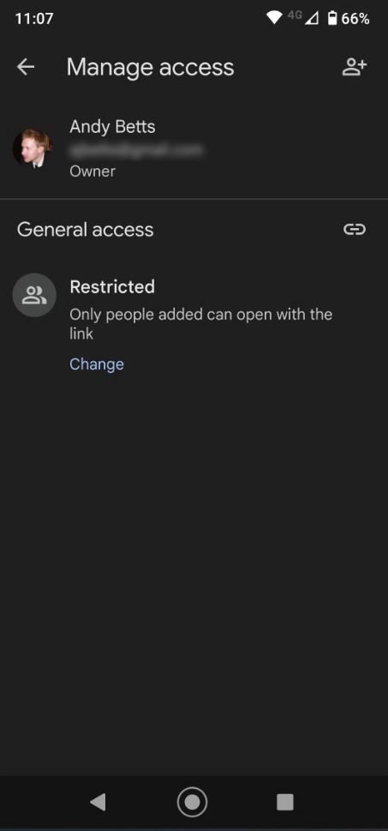Tap the Restricted group people icon

[34, 295]
